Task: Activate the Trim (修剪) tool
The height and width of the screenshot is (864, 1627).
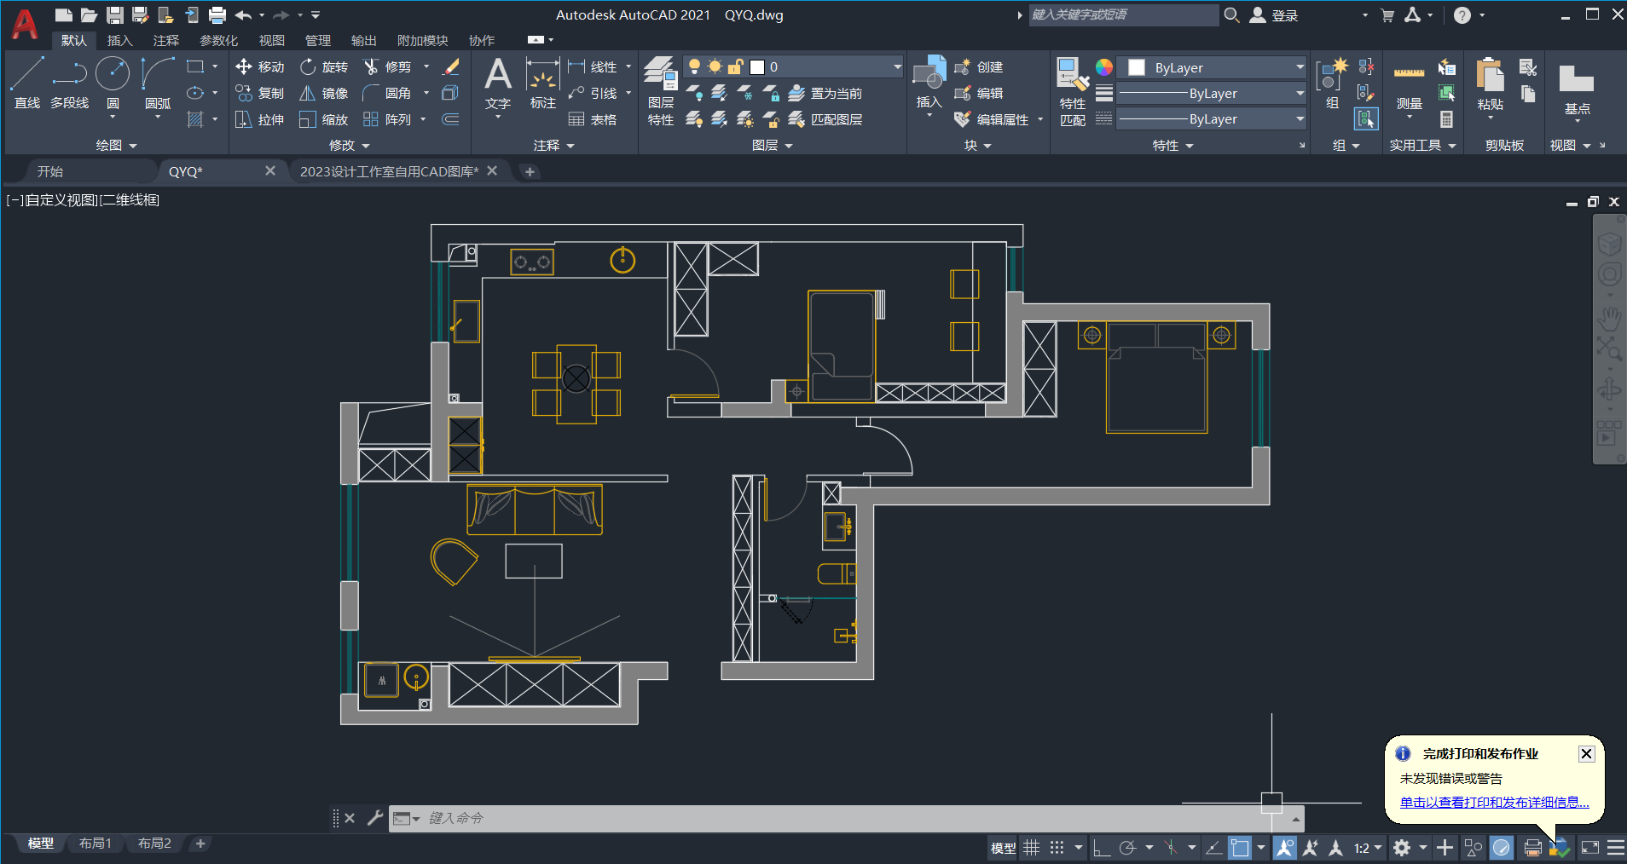Action: click(x=388, y=66)
